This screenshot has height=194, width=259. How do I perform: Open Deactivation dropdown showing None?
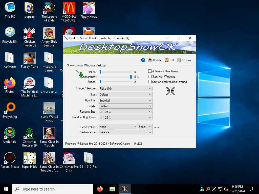tap(118, 127)
